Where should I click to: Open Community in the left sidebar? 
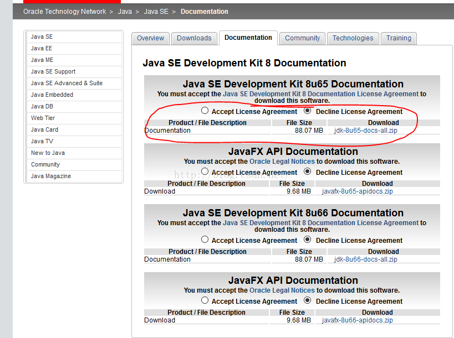coord(74,164)
